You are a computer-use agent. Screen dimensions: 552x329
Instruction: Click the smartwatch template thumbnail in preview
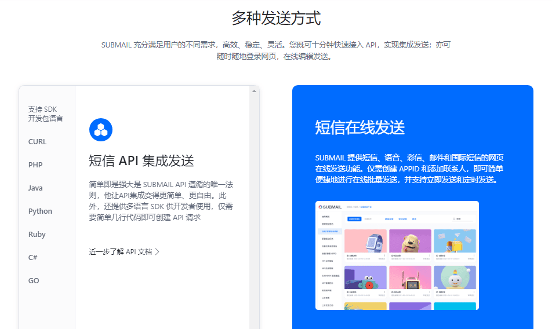[365, 241]
